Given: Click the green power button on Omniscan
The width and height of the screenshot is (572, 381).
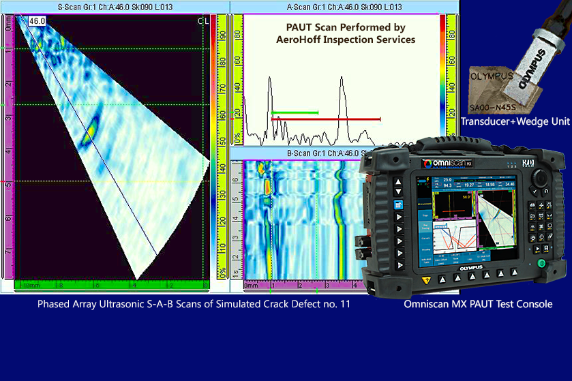Looking at the screenshot, I should coord(542,263).
